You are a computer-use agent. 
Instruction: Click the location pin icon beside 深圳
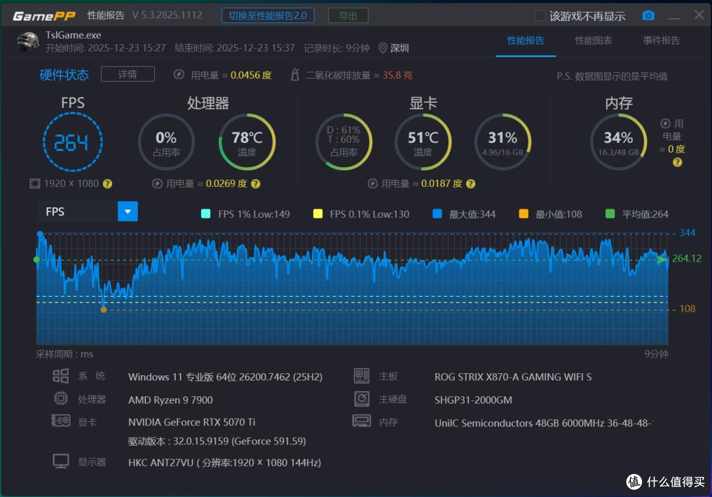(x=383, y=48)
